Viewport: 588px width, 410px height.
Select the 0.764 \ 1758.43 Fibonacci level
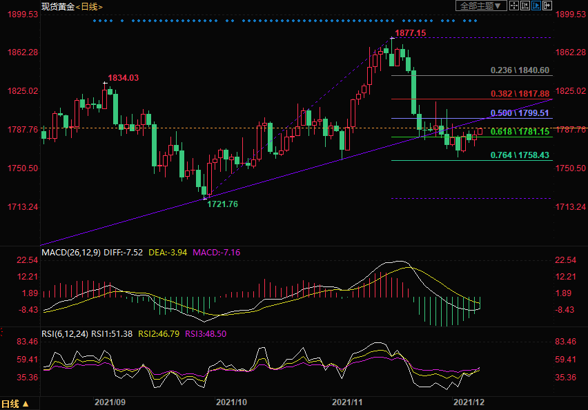click(520, 155)
